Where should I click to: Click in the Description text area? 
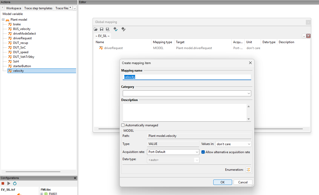(185, 112)
